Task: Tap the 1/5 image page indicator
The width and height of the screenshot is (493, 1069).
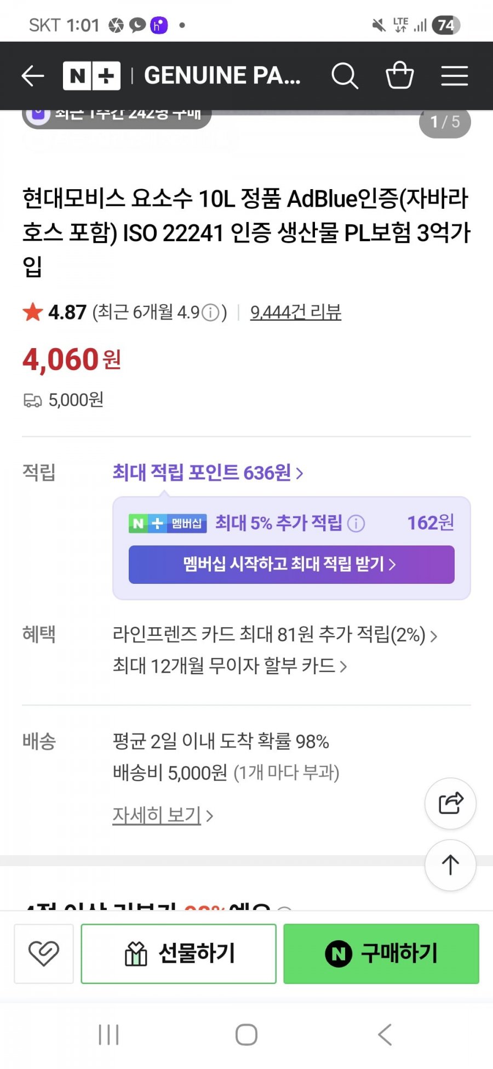Action: coord(445,122)
